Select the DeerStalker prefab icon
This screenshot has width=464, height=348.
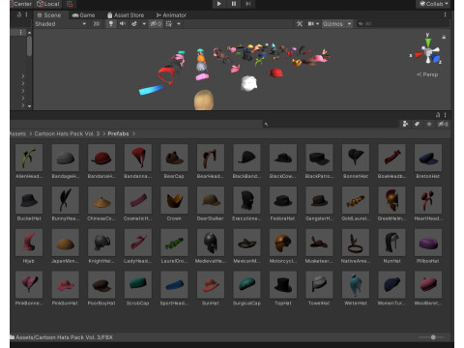coord(211,200)
